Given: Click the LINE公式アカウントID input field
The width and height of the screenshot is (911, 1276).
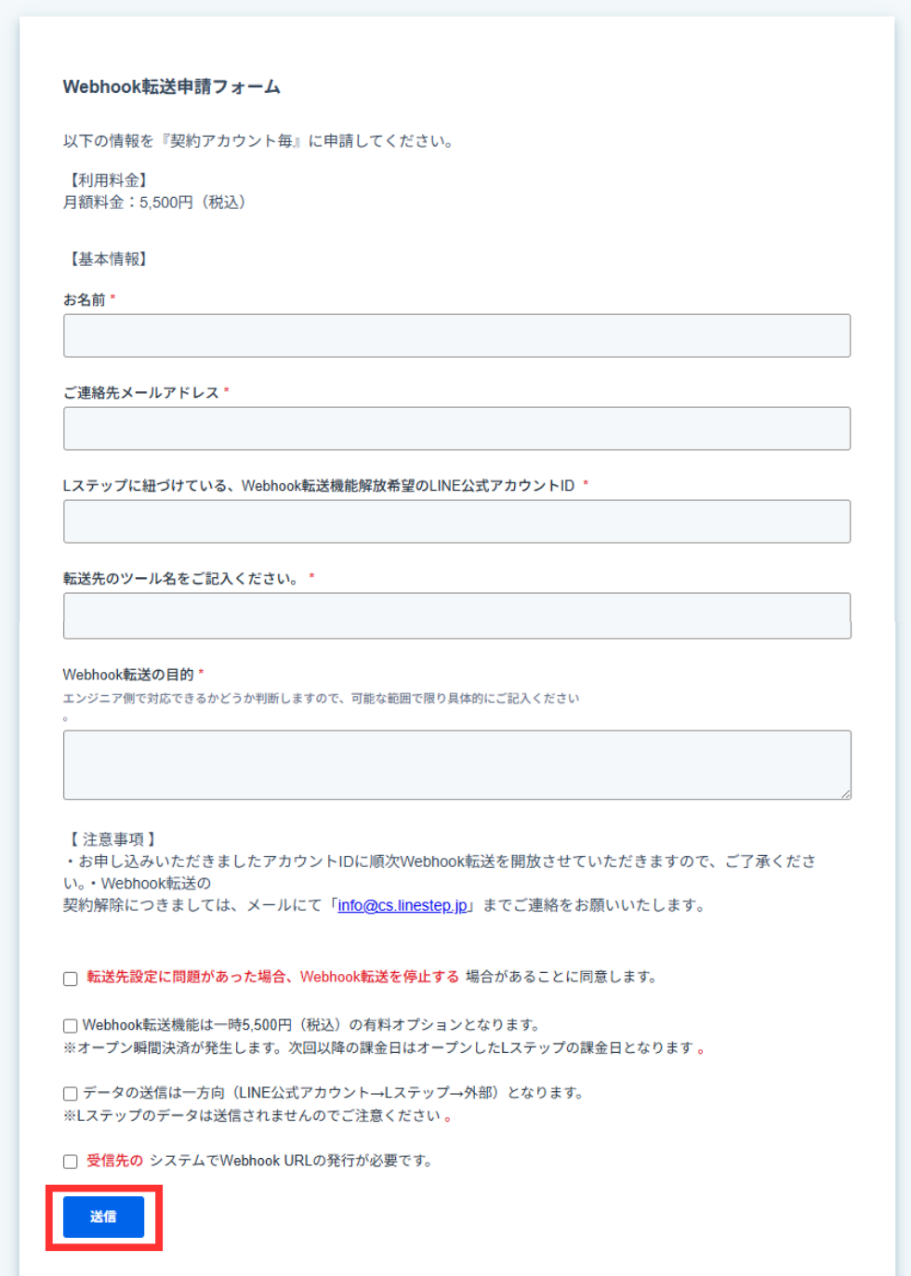Looking at the screenshot, I should (x=456, y=521).
